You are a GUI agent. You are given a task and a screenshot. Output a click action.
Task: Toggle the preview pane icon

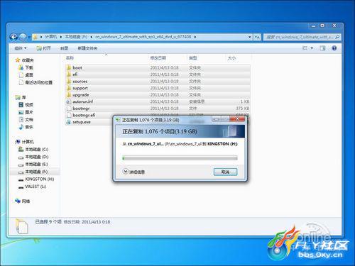click(322, 48)
